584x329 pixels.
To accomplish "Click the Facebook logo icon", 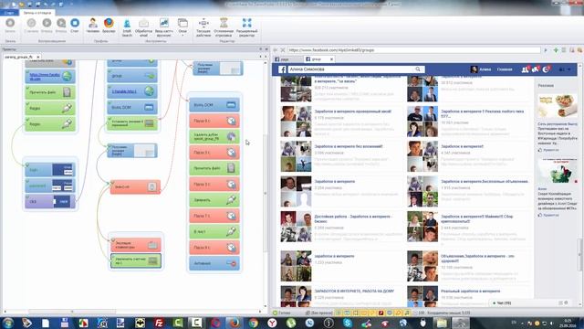I will [282, 69].
